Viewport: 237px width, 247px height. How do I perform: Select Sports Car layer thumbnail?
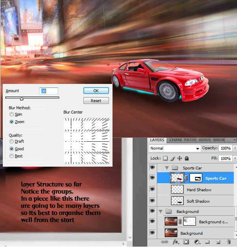(x=177, y=178)
